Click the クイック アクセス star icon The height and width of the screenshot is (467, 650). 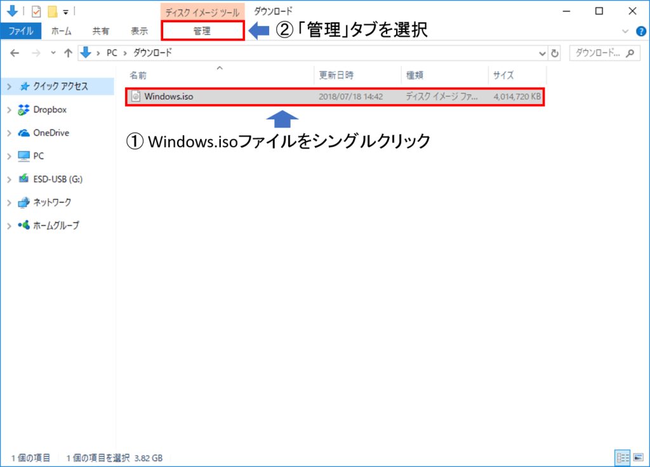click(x=25, y=86)
